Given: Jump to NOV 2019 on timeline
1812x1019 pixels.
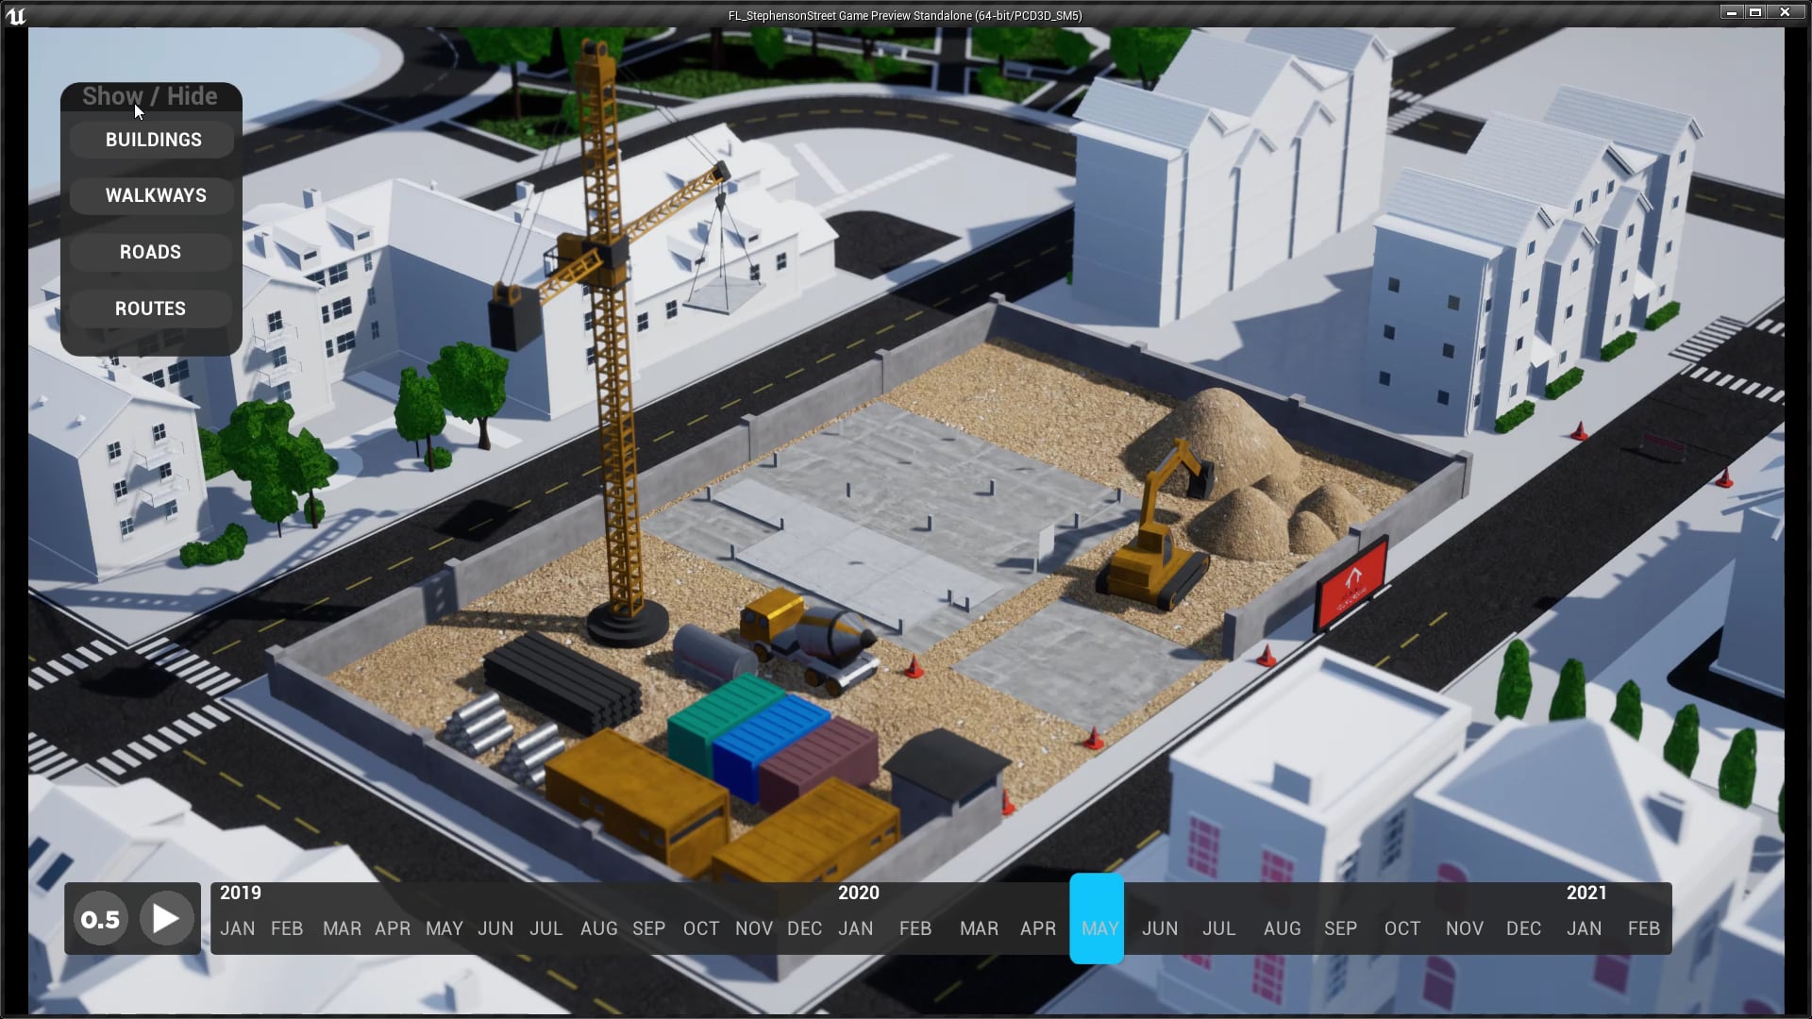Looking at the screenshot, I should (x=754, y=928).
